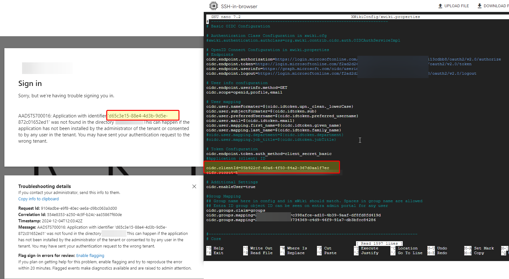Click the Correlation Id value text

coord(85,215)
